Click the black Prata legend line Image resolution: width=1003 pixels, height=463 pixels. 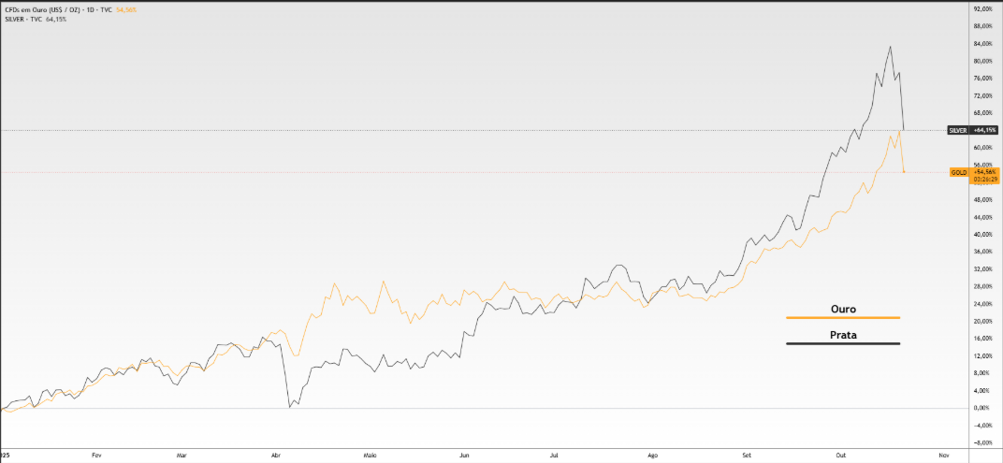pos(843,344)
